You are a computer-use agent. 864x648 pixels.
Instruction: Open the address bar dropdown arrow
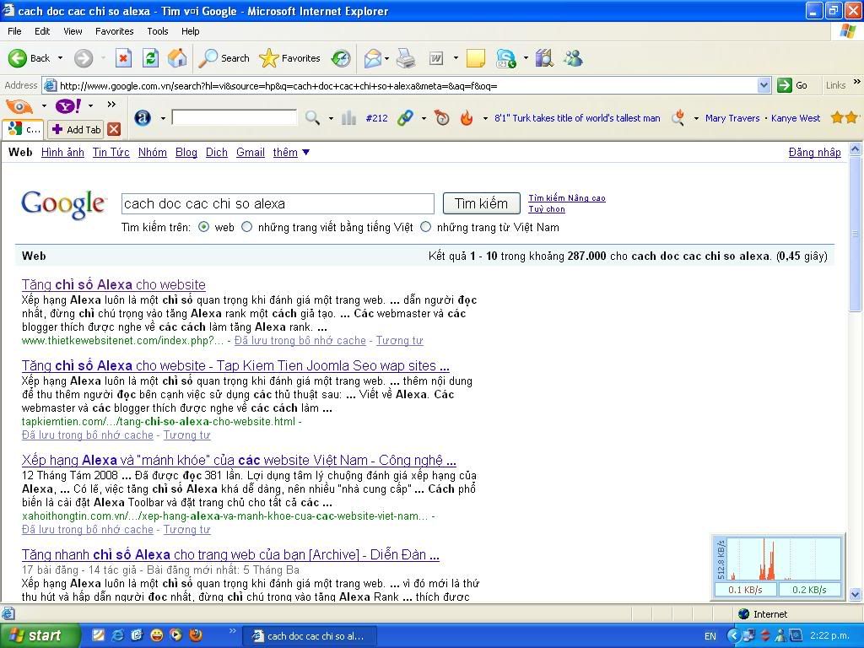click(764, 85)
